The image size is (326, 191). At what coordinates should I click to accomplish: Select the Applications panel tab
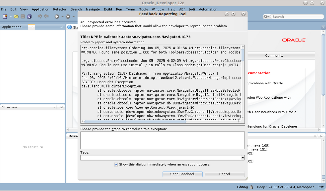pos(12,27)
